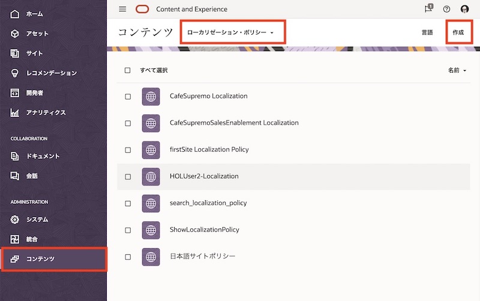Open the notifications flag icon
This screenshot has width=480, height=301.
[x=428, y=8]
